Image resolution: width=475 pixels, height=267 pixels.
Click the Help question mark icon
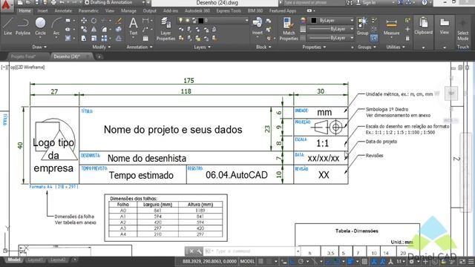[425, 2]
